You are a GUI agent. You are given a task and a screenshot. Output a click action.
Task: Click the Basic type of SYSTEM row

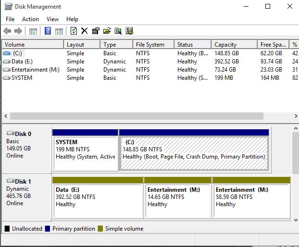click(x=110, y=78)
